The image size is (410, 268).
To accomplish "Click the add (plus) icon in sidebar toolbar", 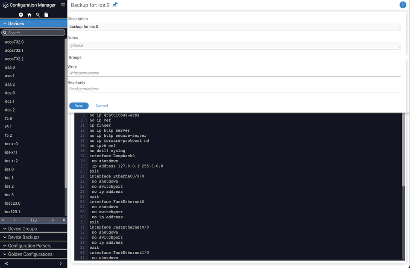I will (21, 15).
